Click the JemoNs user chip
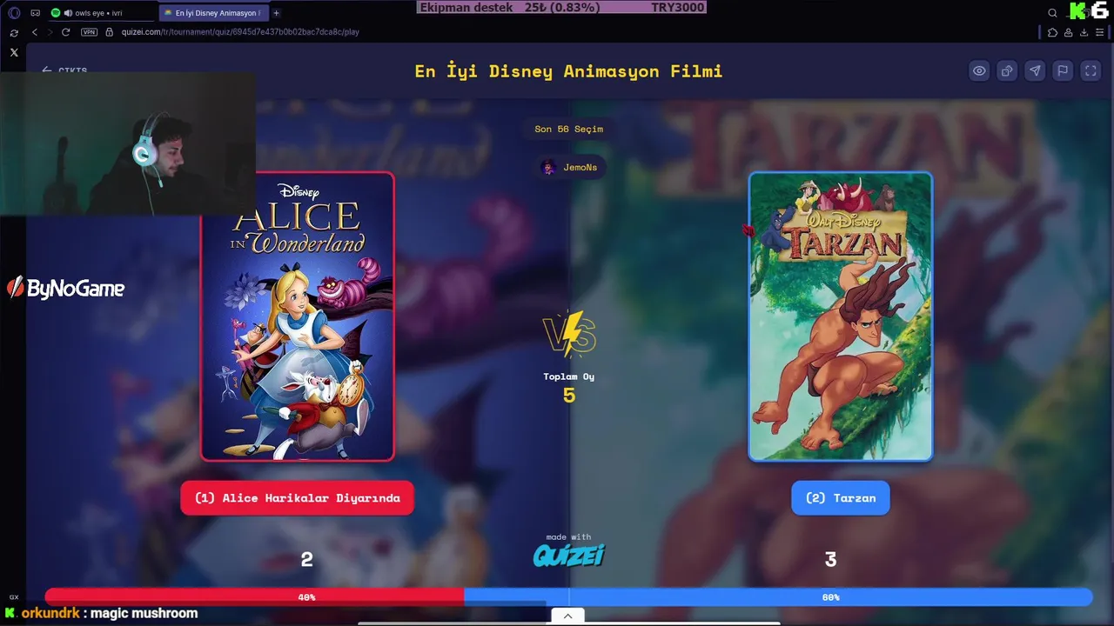Image resolution: width=1114 pixels, height=626 pixels. pyautogui.click(x=570, y=167)
